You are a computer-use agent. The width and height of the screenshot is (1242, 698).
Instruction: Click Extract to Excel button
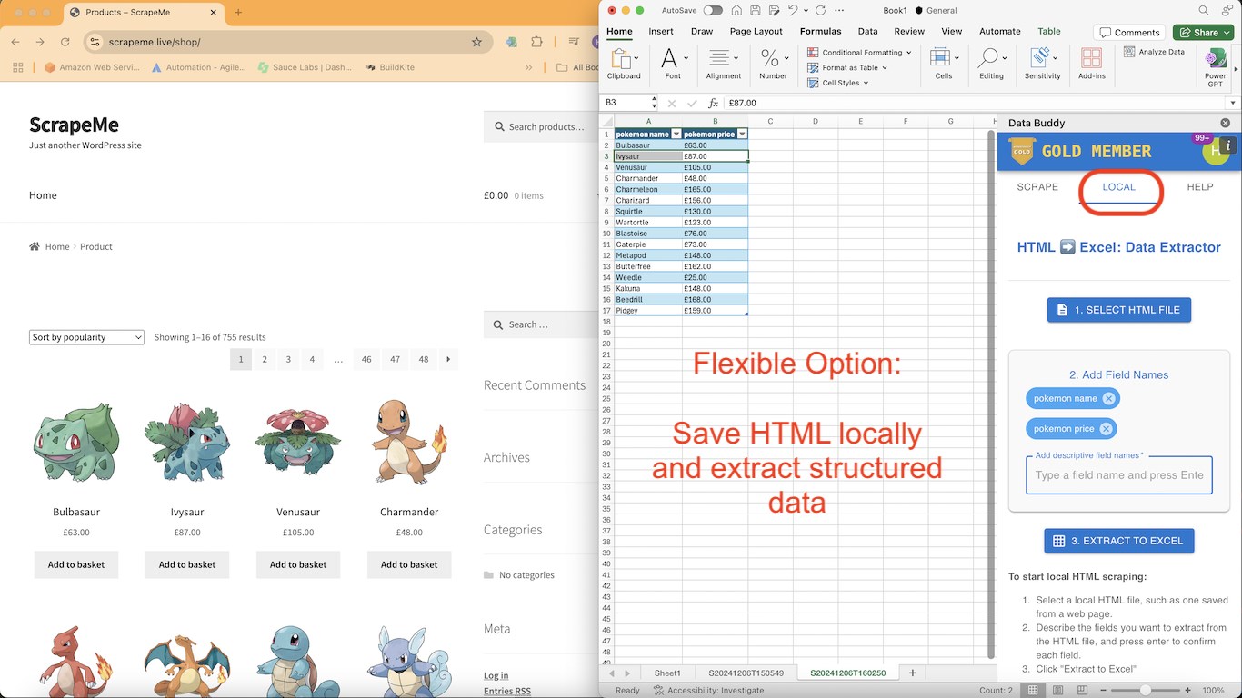[x=1119, y=541]
